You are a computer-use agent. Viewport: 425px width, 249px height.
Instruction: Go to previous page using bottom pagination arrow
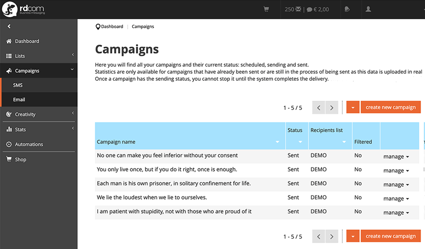tap(318, 236)
